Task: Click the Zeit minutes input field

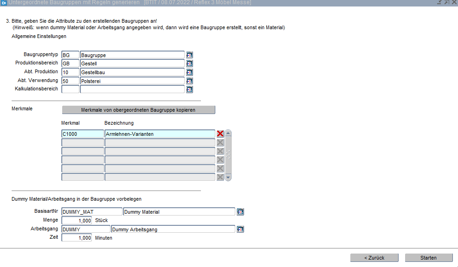Action: point(77,238)
